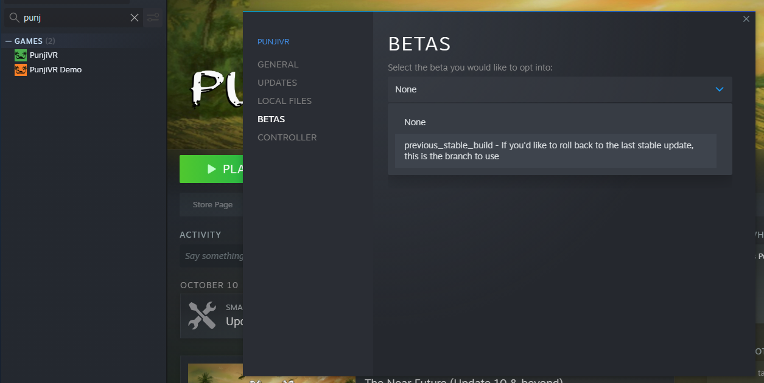The width and height of the screenshot is (764, 383).
Task: Click the PUNJIVR title in properties sidebar
Action: [x=273, y=42]
